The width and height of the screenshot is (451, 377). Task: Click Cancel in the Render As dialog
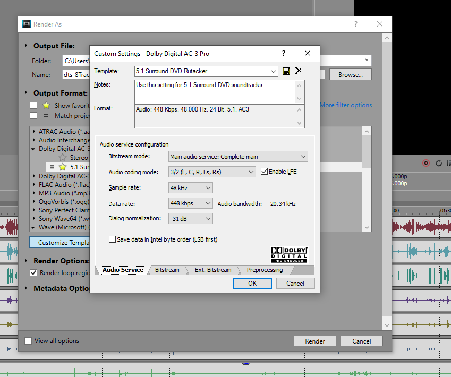click(362, 341)
